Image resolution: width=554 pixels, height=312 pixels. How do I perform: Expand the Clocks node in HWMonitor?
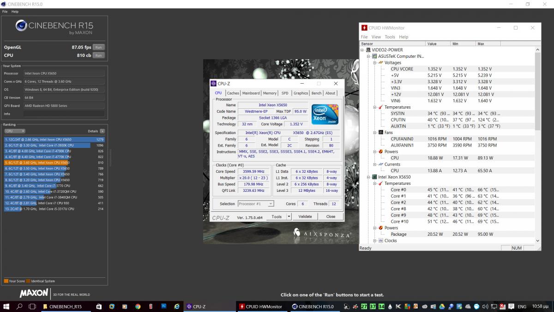[x=375, y=240]
